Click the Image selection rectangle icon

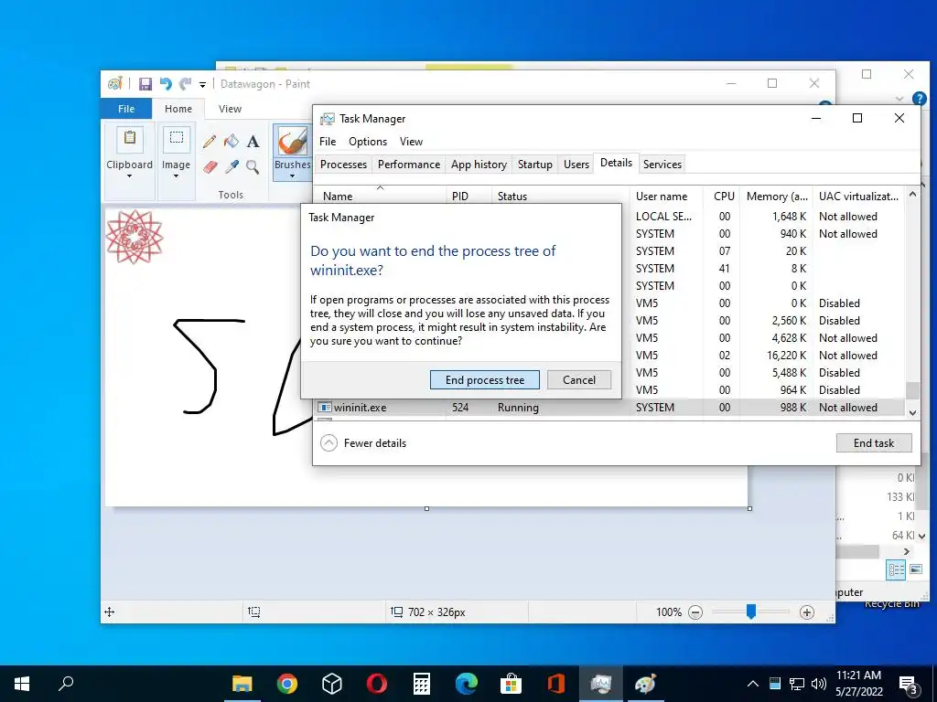click(x=177, y=139)
